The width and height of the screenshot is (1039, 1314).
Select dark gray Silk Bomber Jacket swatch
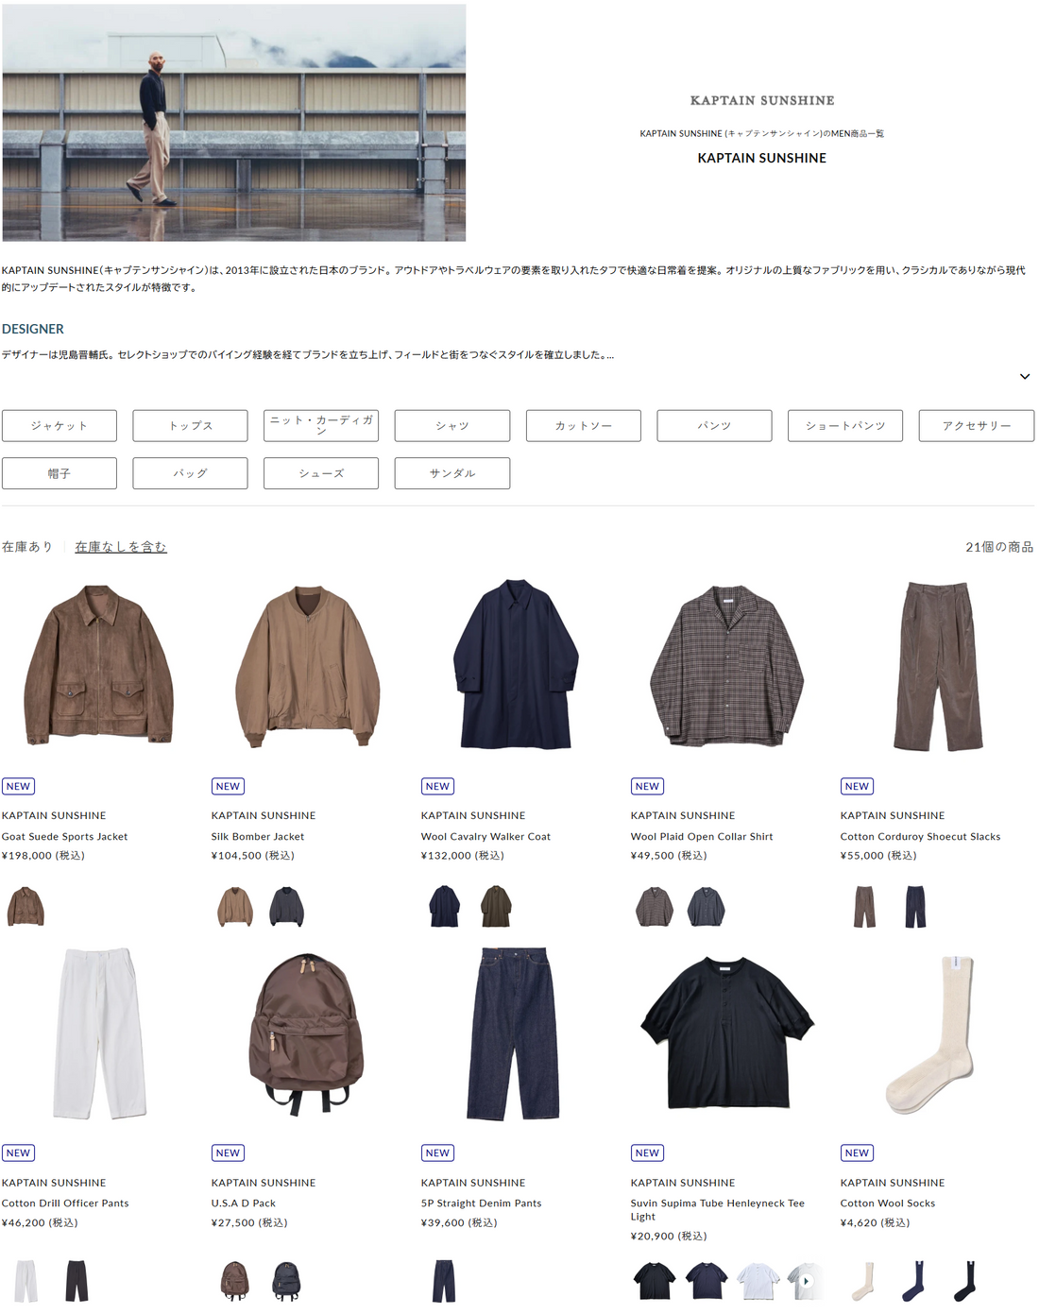(286, 907)
